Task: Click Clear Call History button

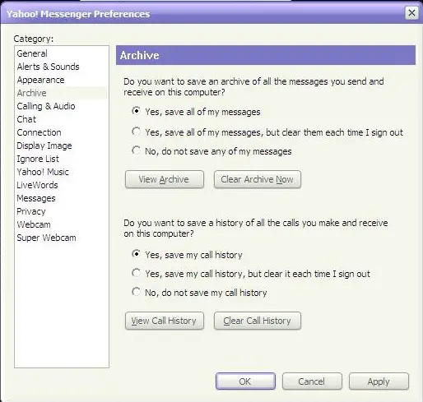Action: [258, 321]
